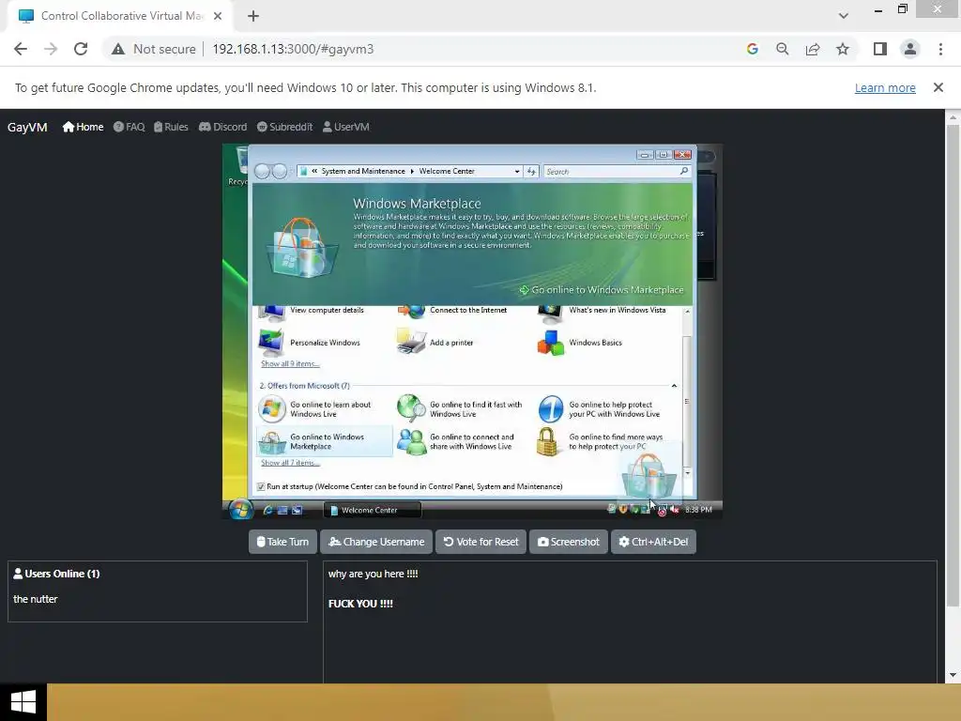Select Go online to connect and share item

[x=456, y=441]
